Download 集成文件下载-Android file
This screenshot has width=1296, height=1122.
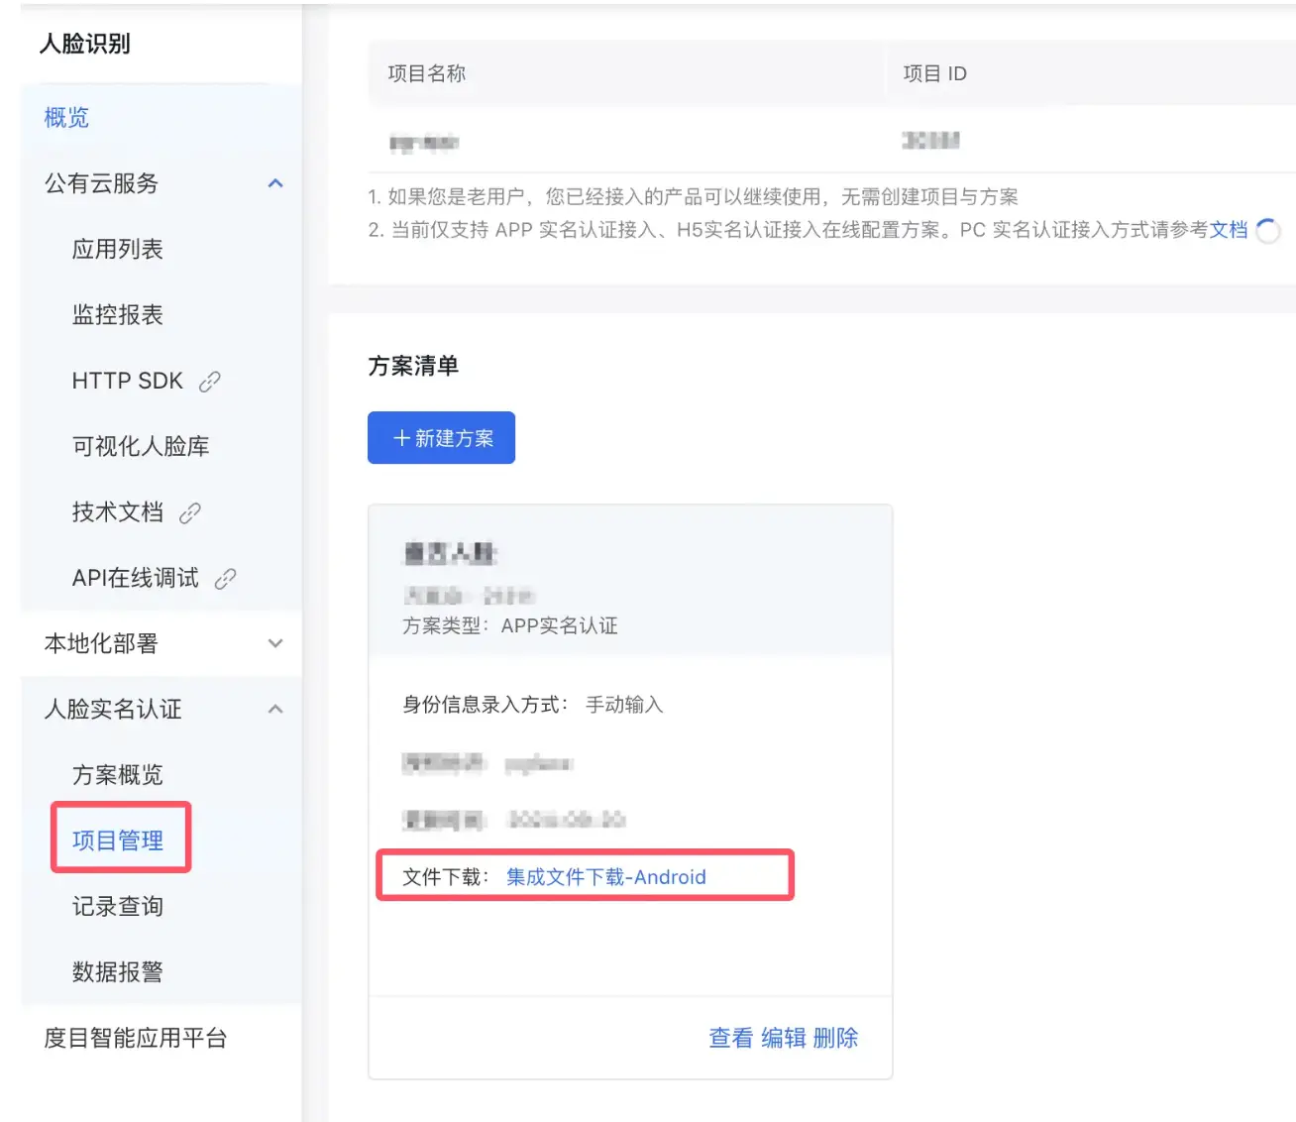605,877
